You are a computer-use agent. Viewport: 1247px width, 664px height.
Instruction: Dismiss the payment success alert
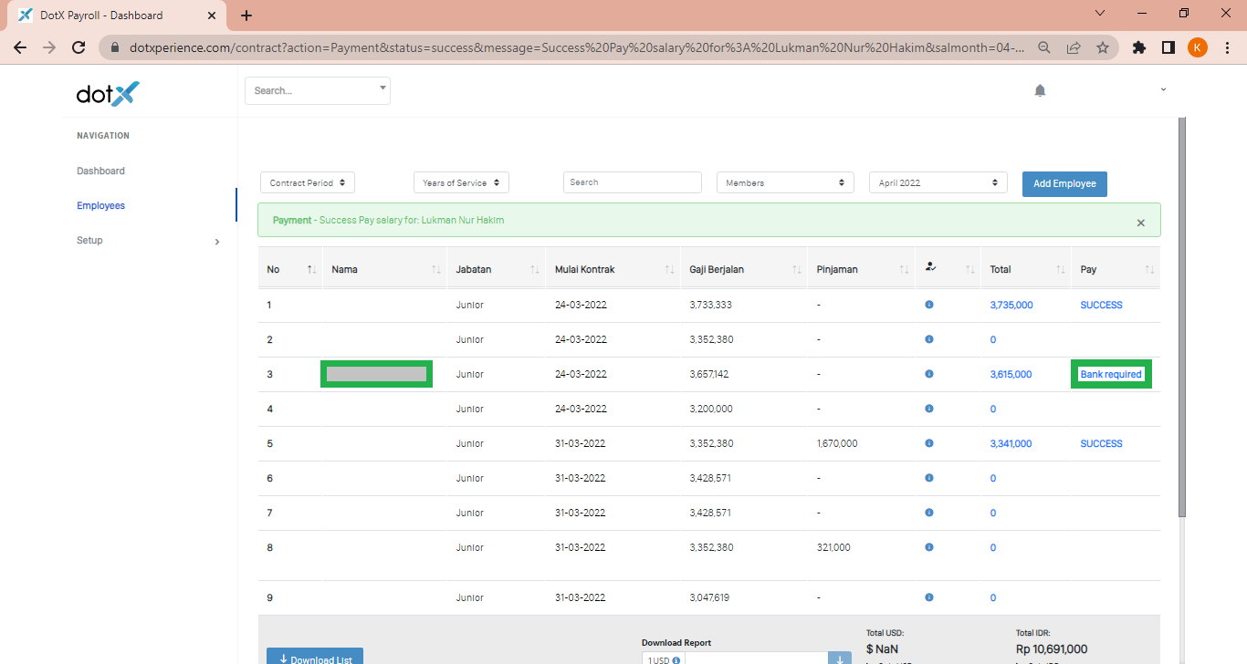click(1140, 223)
